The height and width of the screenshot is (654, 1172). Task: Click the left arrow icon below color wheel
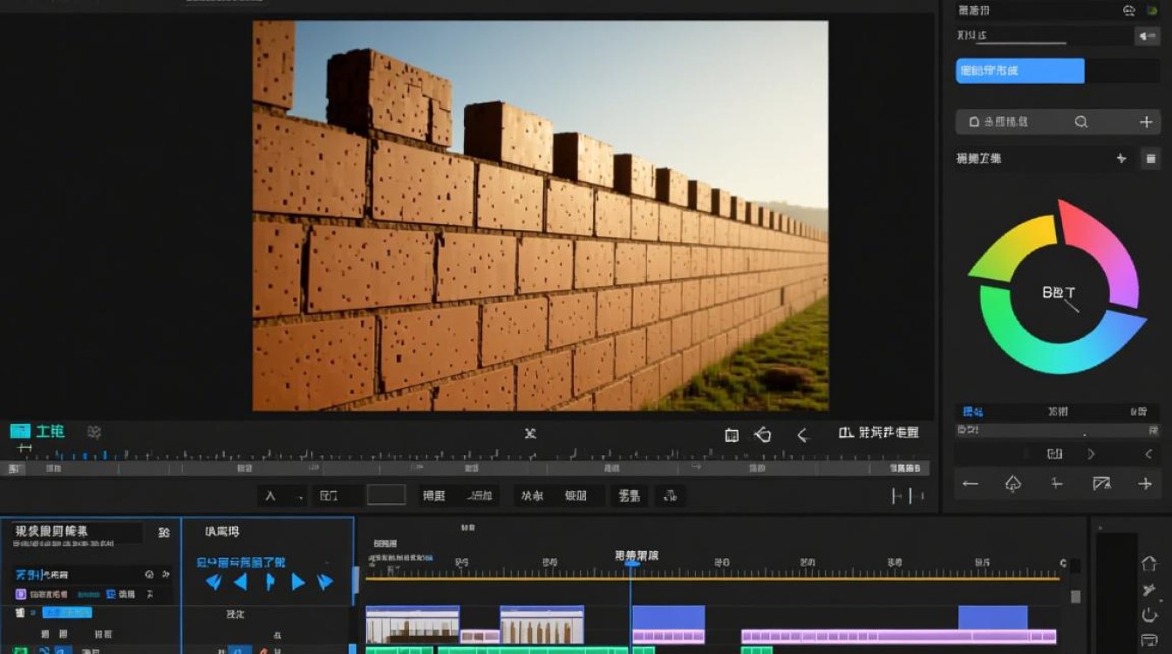[x=970, y=483]
